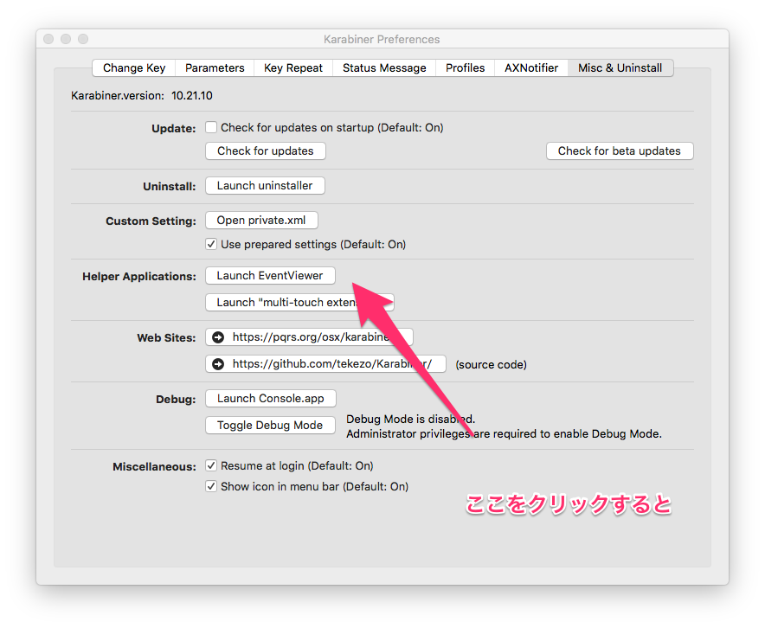The width and height of the screenshot is (765, 628).
Task: Click the Karabiner.version 10.21.10 text
Action: coord(142,95)
